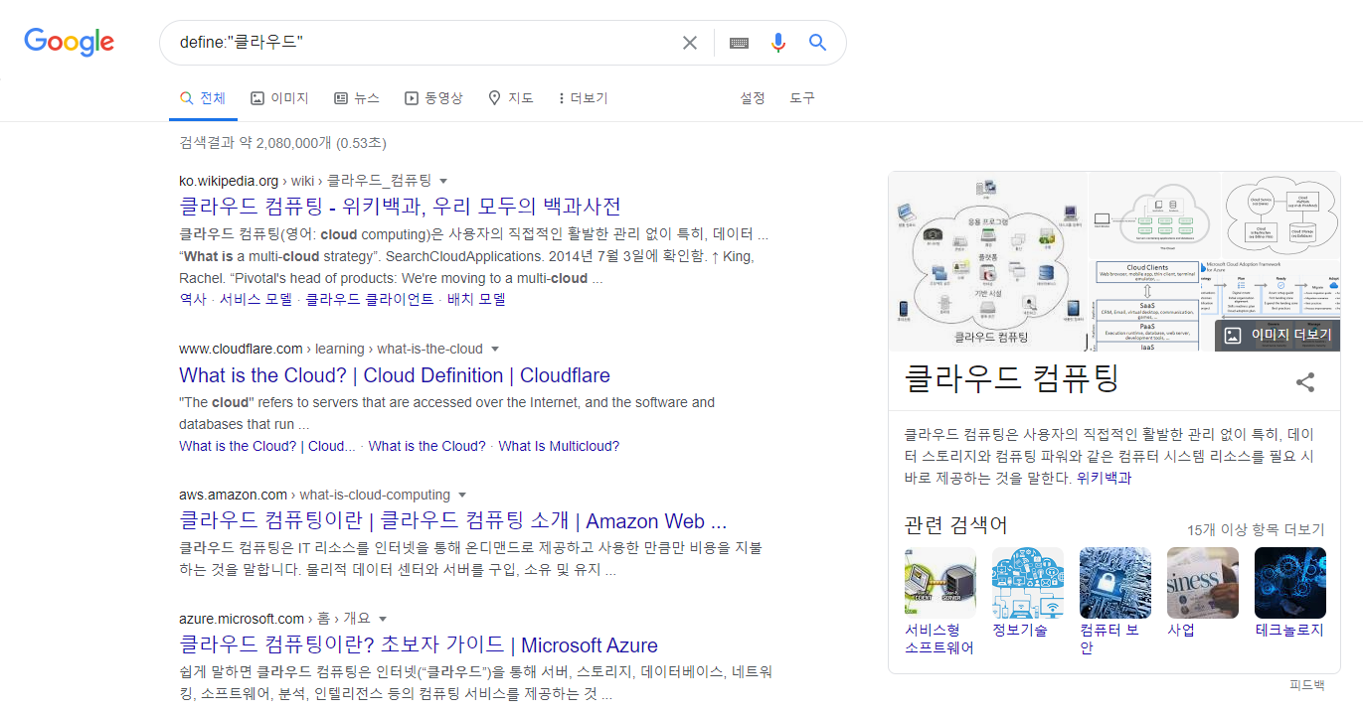The height and width of the screenshot is (713, 1363).
Task: Open the 클라우드 컴퓨팅 - 위키백과 result
Action: [400, 207]
